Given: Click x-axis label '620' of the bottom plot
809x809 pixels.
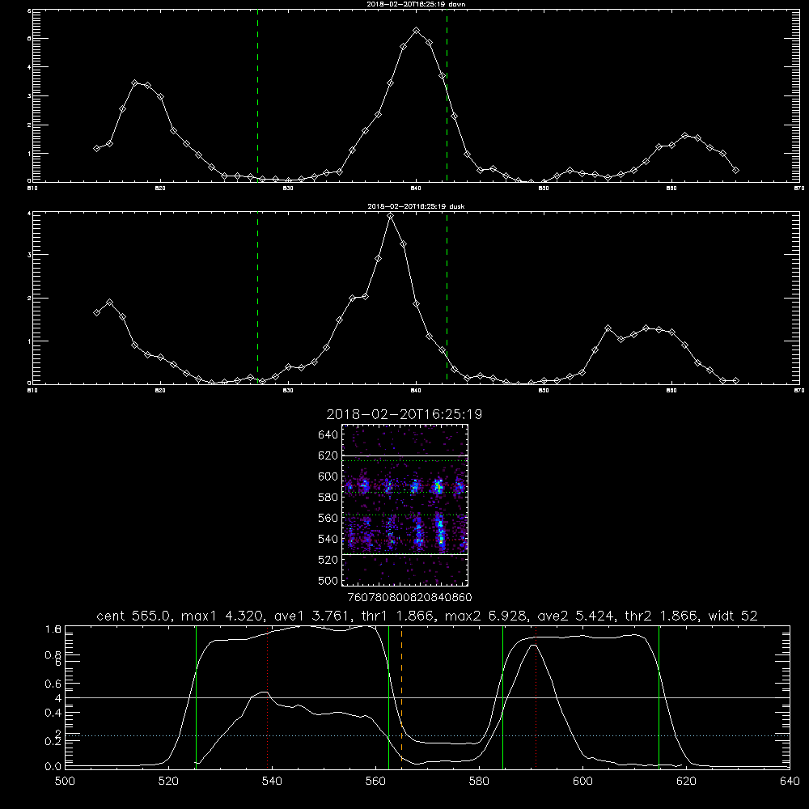Looking at the screenshot, I should coord(686,781).
